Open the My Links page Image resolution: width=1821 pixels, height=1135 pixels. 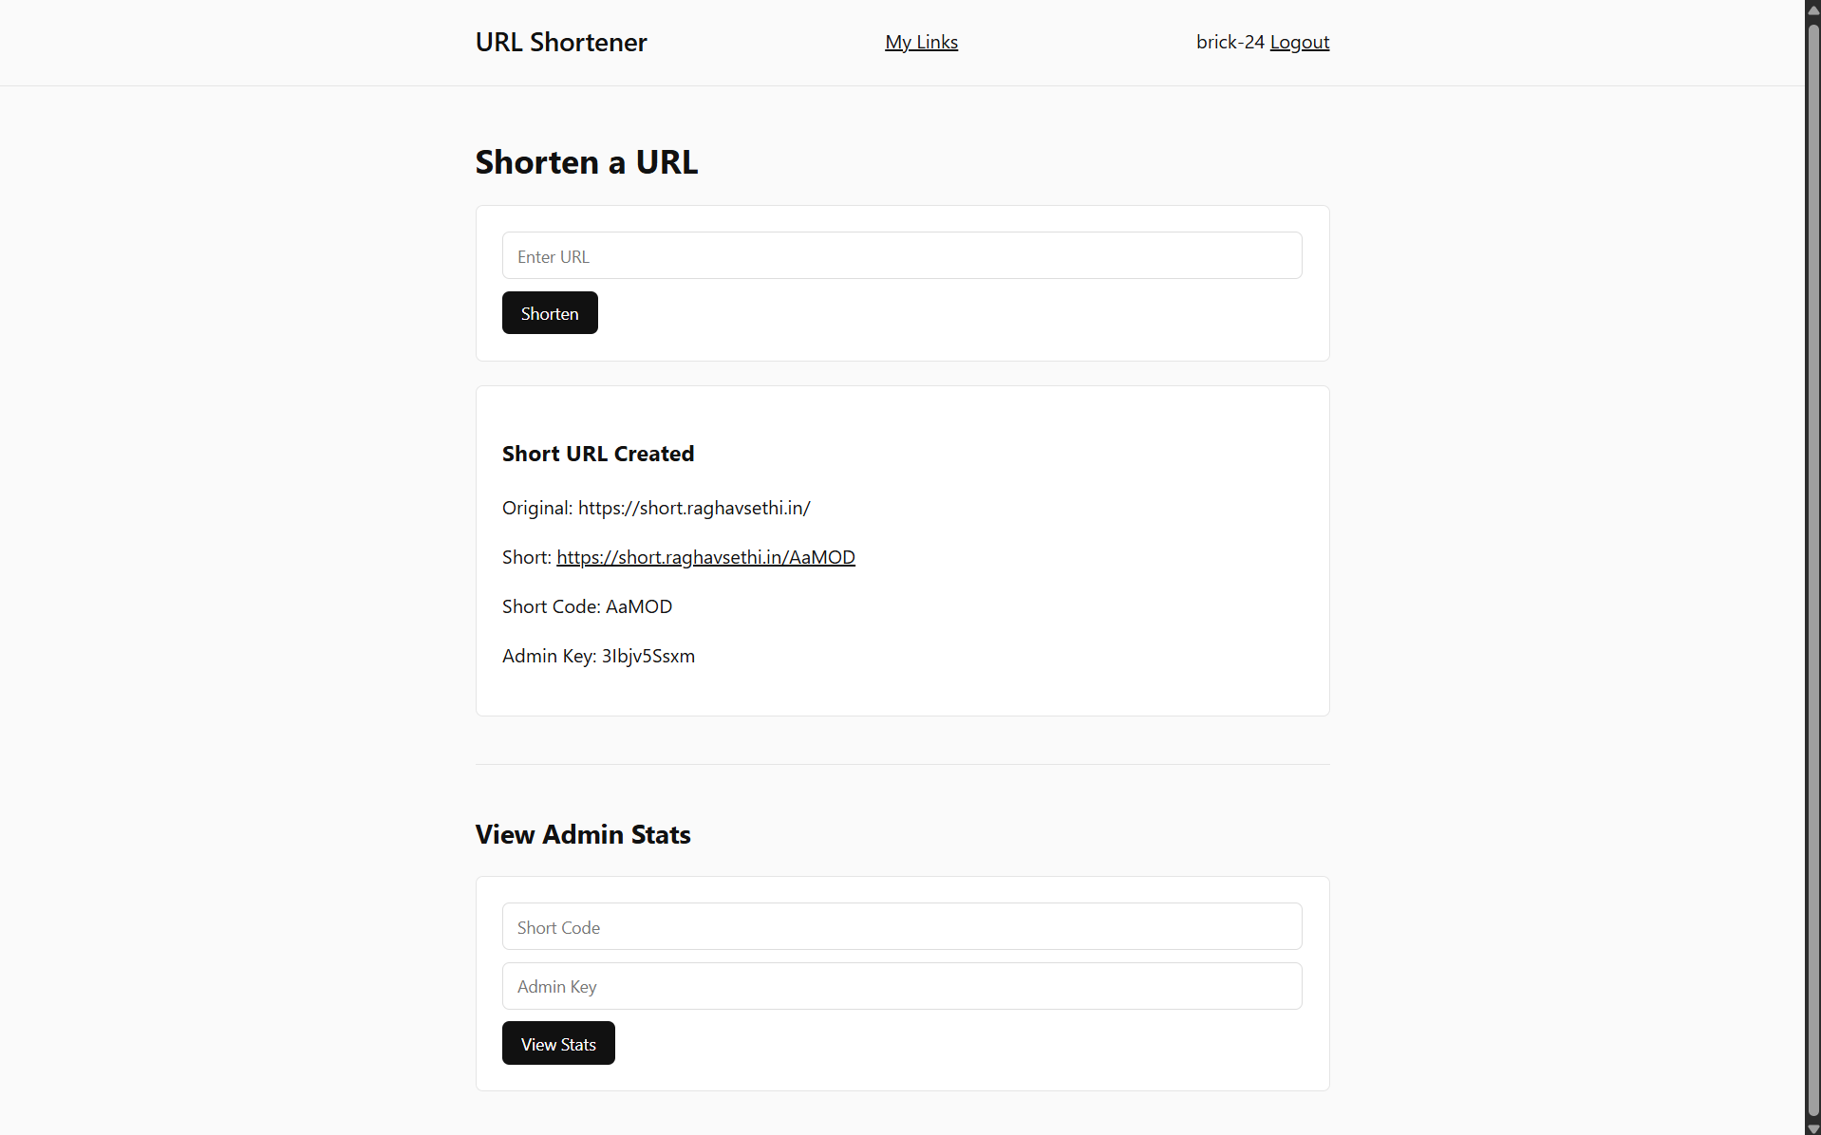(920, 42)
